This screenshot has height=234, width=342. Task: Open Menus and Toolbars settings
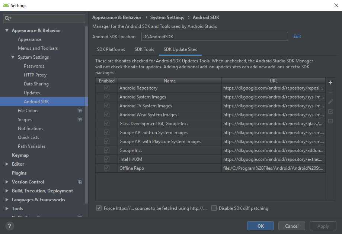tap(38, 48)
